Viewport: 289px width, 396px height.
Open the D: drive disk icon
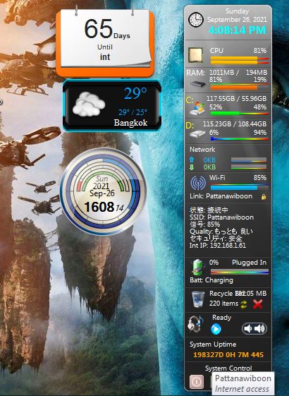pyautogui.click(x=197, y=134)
